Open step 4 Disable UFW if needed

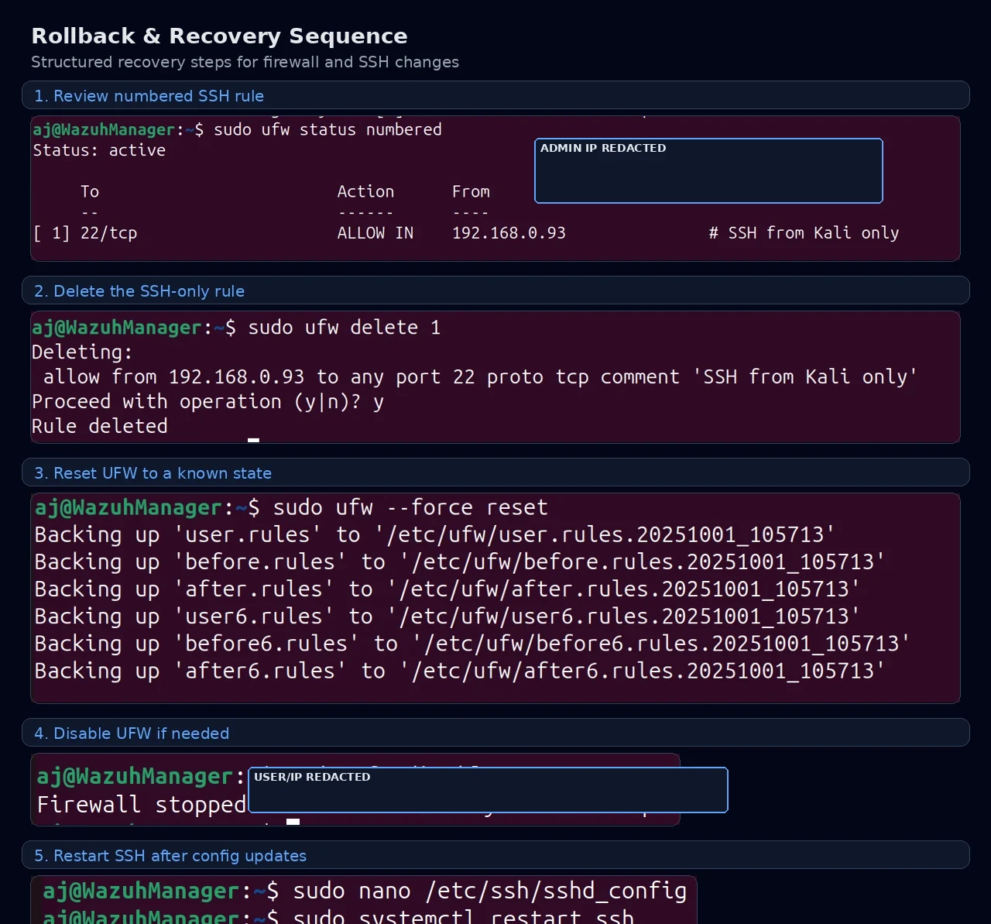click(495, 733)
